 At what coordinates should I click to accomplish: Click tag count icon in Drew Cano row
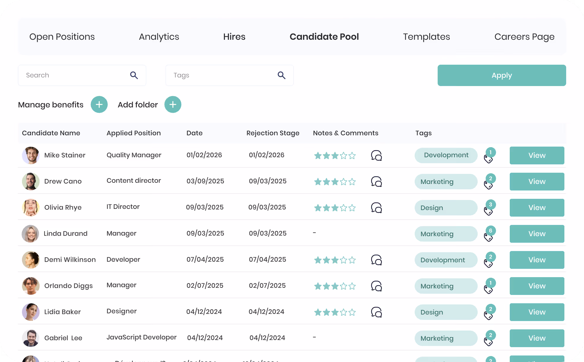(x=490, y=182)
